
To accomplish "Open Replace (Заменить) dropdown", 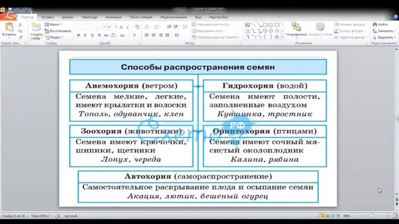I will click(x=384, y=30).
